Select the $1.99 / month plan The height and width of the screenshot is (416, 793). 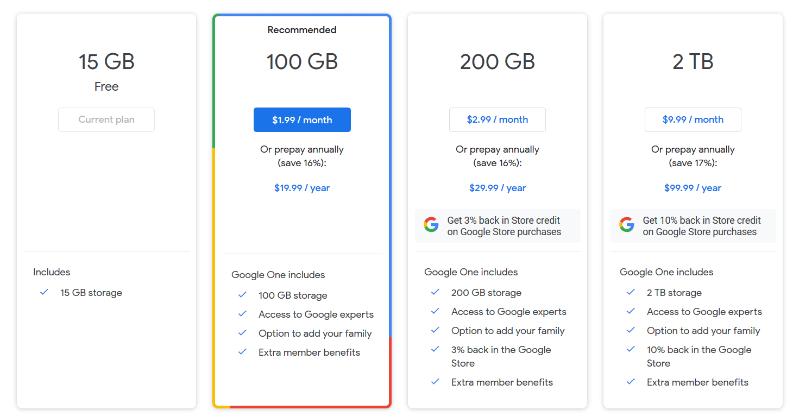tap(302, 119)
